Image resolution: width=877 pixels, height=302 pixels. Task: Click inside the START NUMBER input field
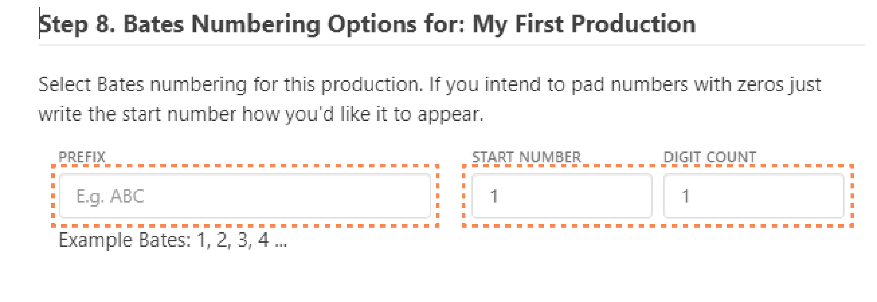tap(562, 196)
